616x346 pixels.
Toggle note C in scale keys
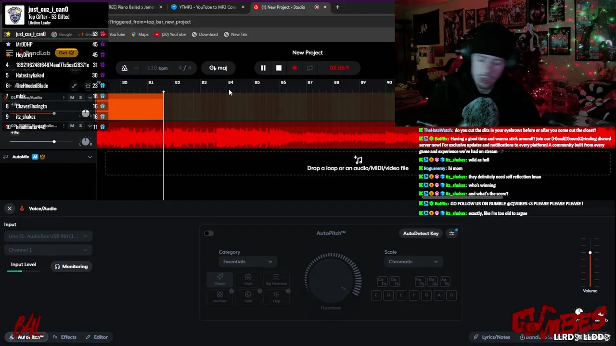pyautogui.click(x=376, y=296)
